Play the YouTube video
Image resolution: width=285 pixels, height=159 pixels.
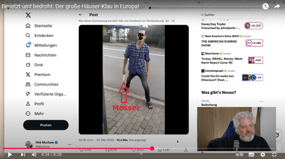(x=10, y=155)
